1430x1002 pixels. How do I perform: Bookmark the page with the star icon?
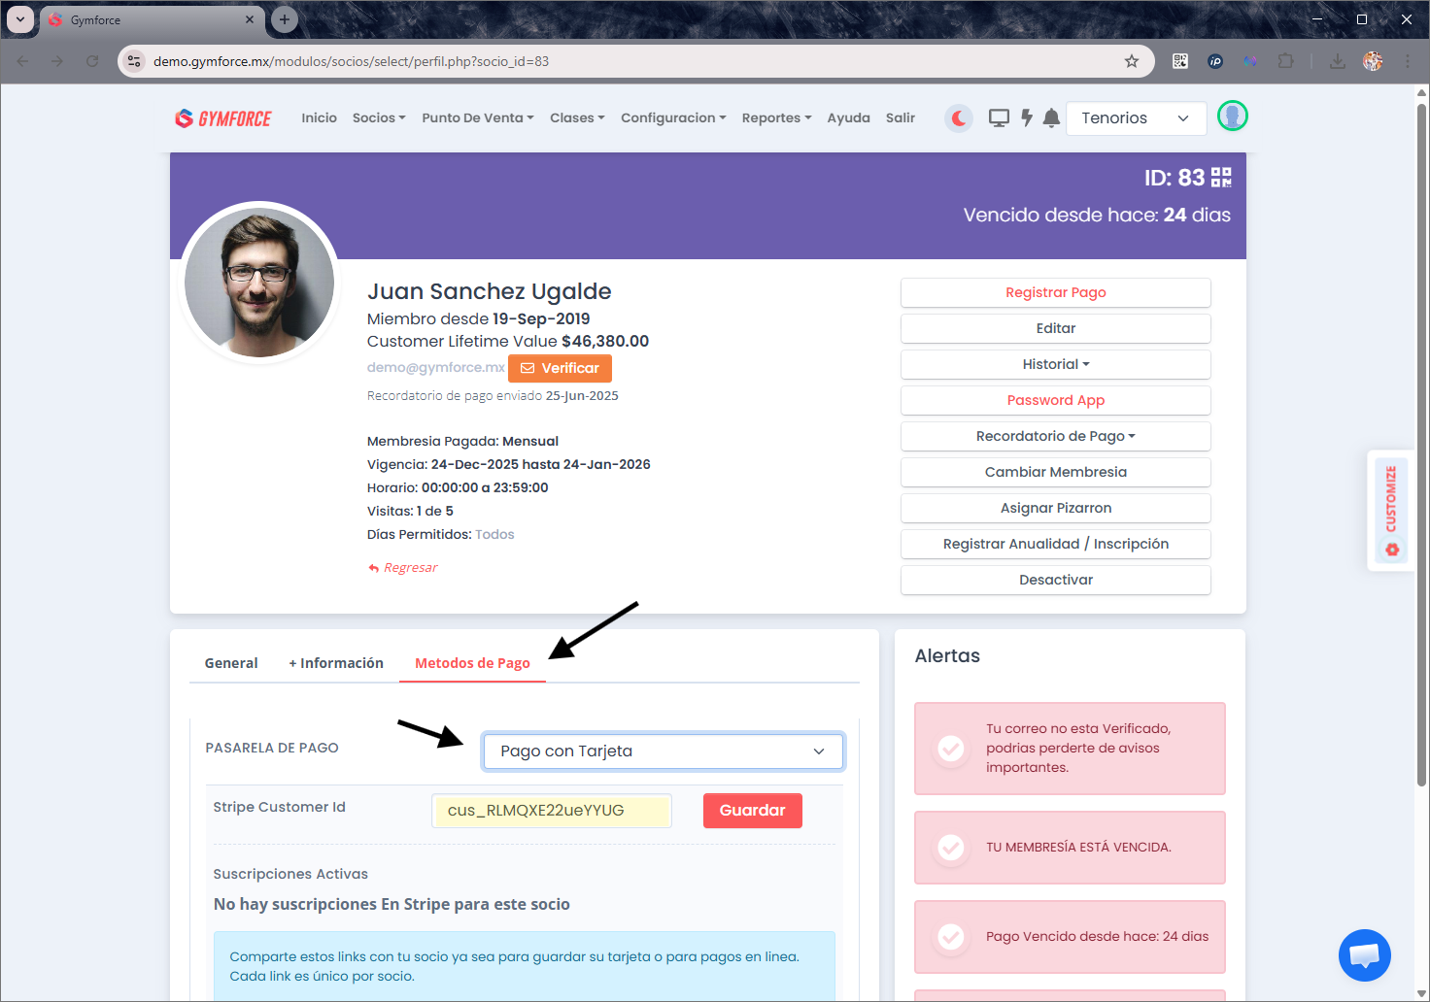click(1131, 60)
